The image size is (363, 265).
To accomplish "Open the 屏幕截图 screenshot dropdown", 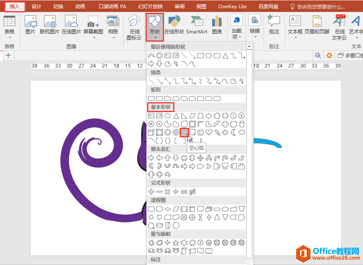I will click(x=93, y=27).
